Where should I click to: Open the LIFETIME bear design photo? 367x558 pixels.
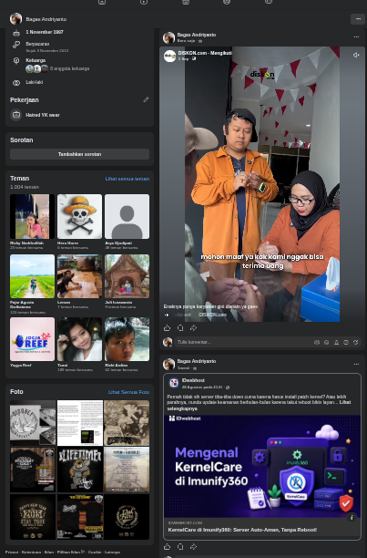tap(80, 470)
